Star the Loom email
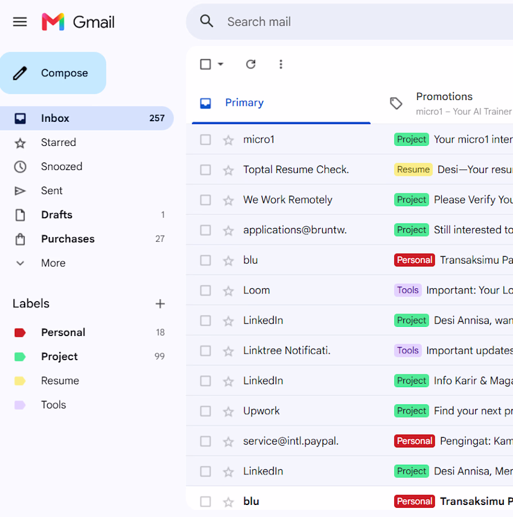 coord(228,291)
